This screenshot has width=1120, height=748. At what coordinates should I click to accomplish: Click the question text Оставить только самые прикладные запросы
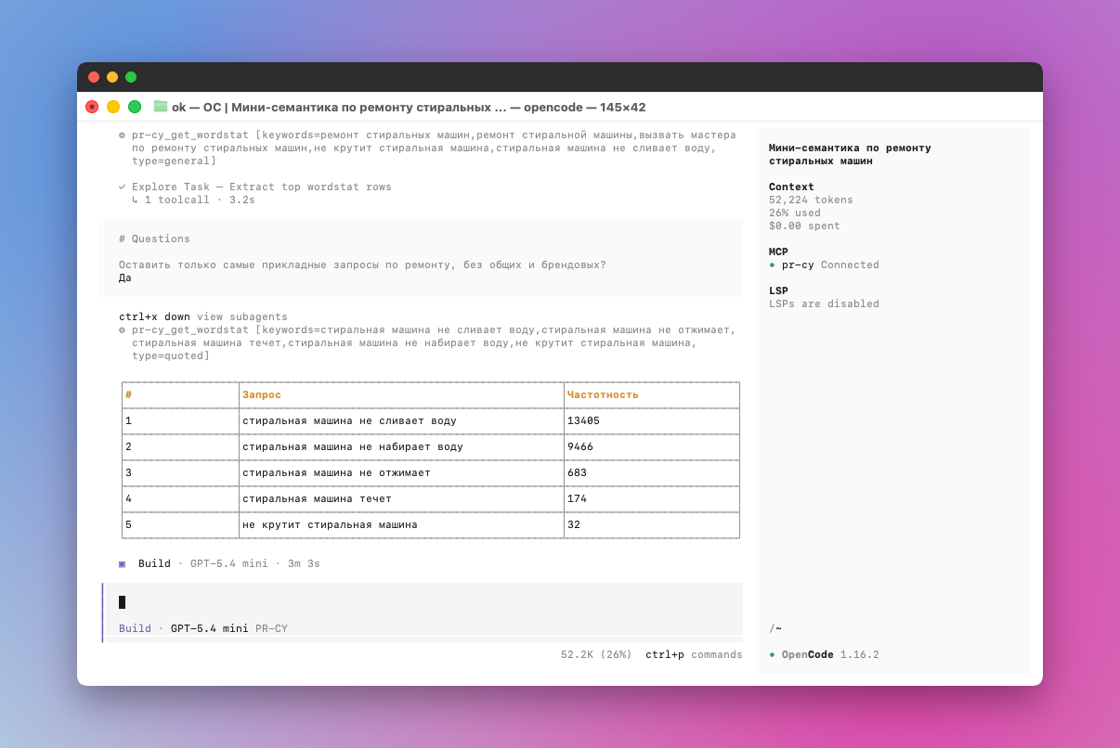362,264
